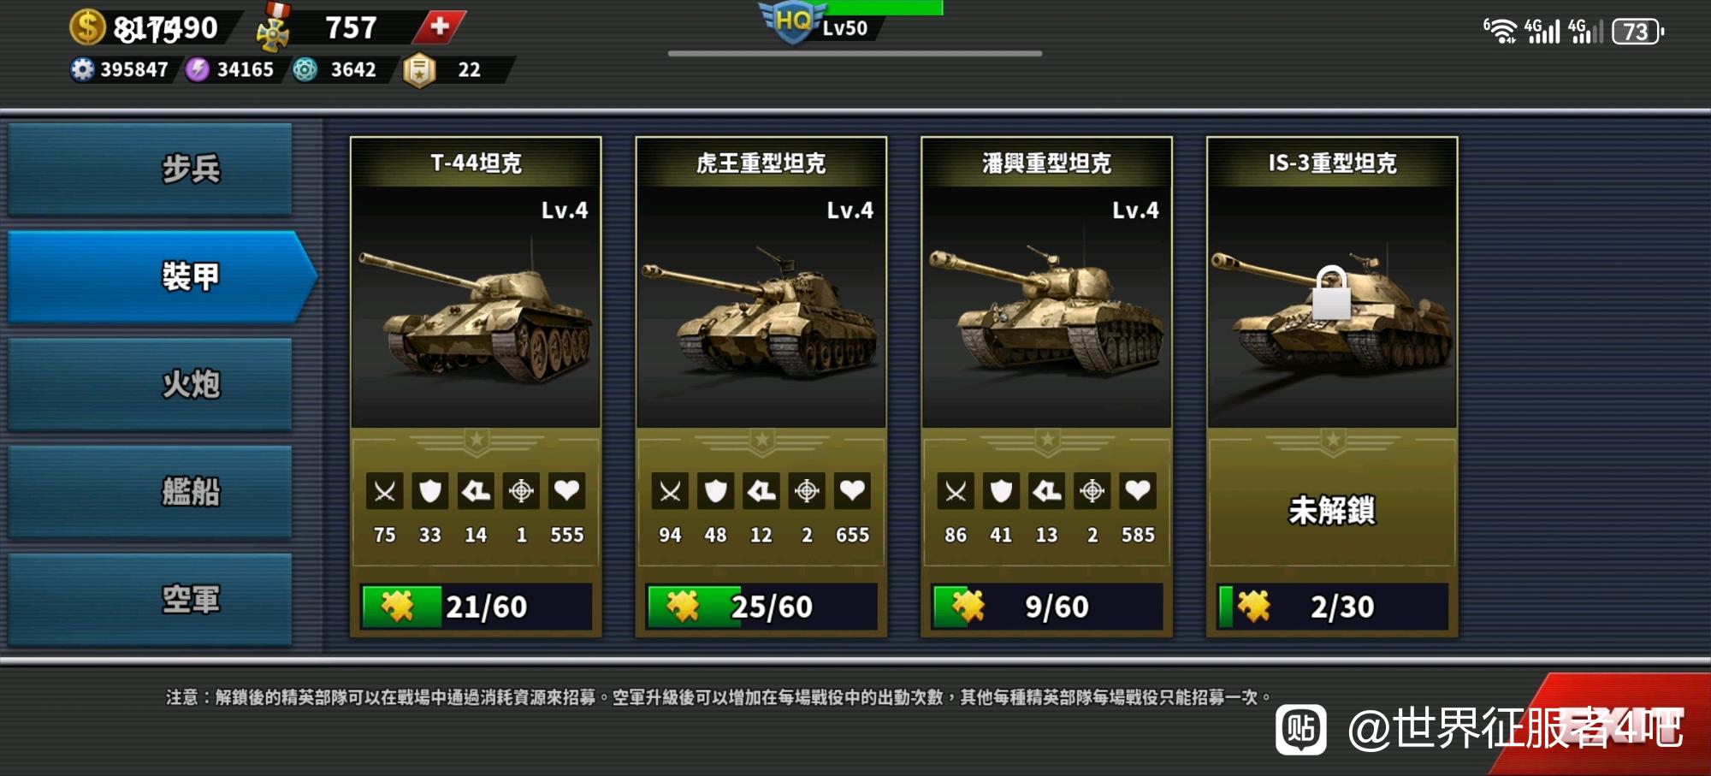Click the gold dollar coin icon
The height and width of the screenshot is (776, 1711).
pos(87,27)
